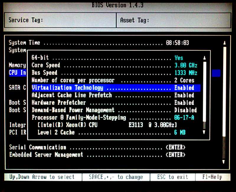The height and width of the screenshot is (192, 236).
Task: Toggle Virtualization Technology Enabled value
Action: (x=184, y=88)
